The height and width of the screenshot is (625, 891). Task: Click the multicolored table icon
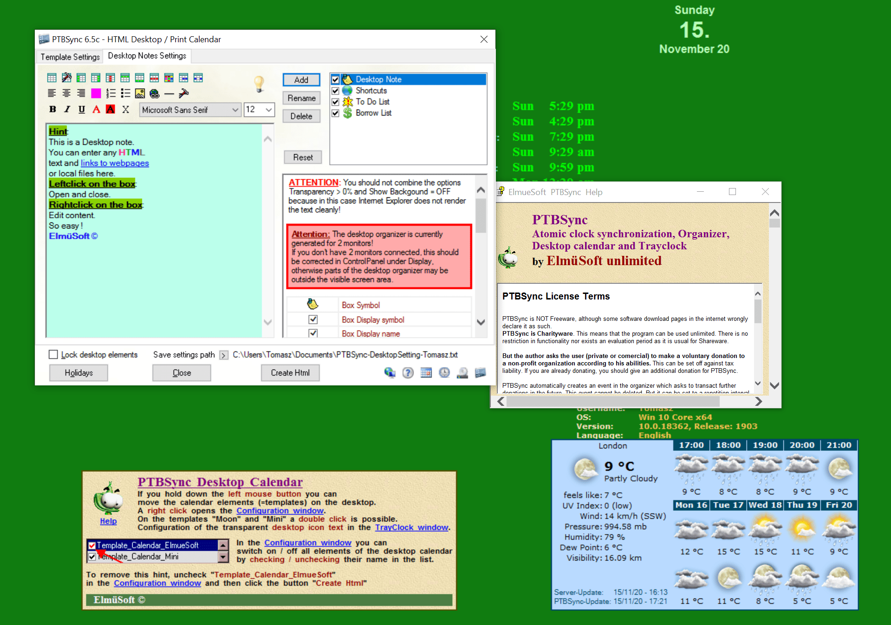pos(169,78)
